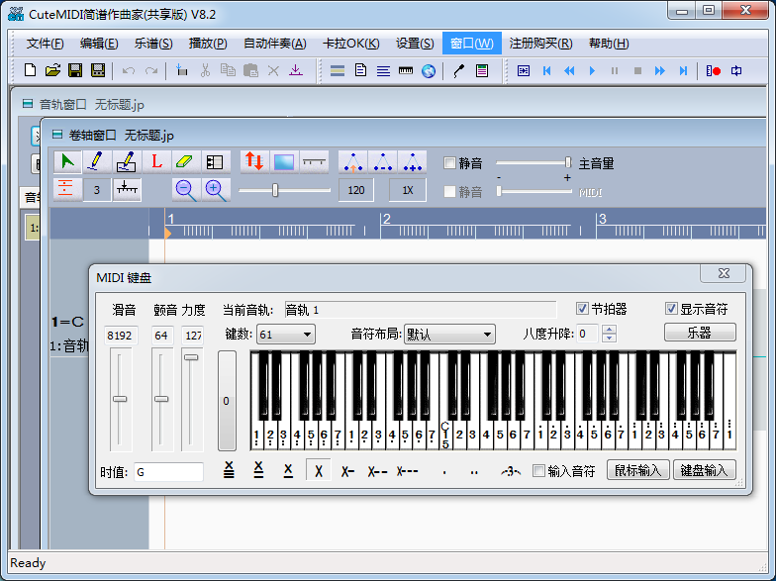
Task: Increase the 八度升降 spinner value
Action: pos(609,330)
